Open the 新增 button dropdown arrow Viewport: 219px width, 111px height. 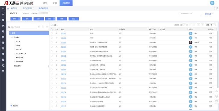tap(20, 19)
